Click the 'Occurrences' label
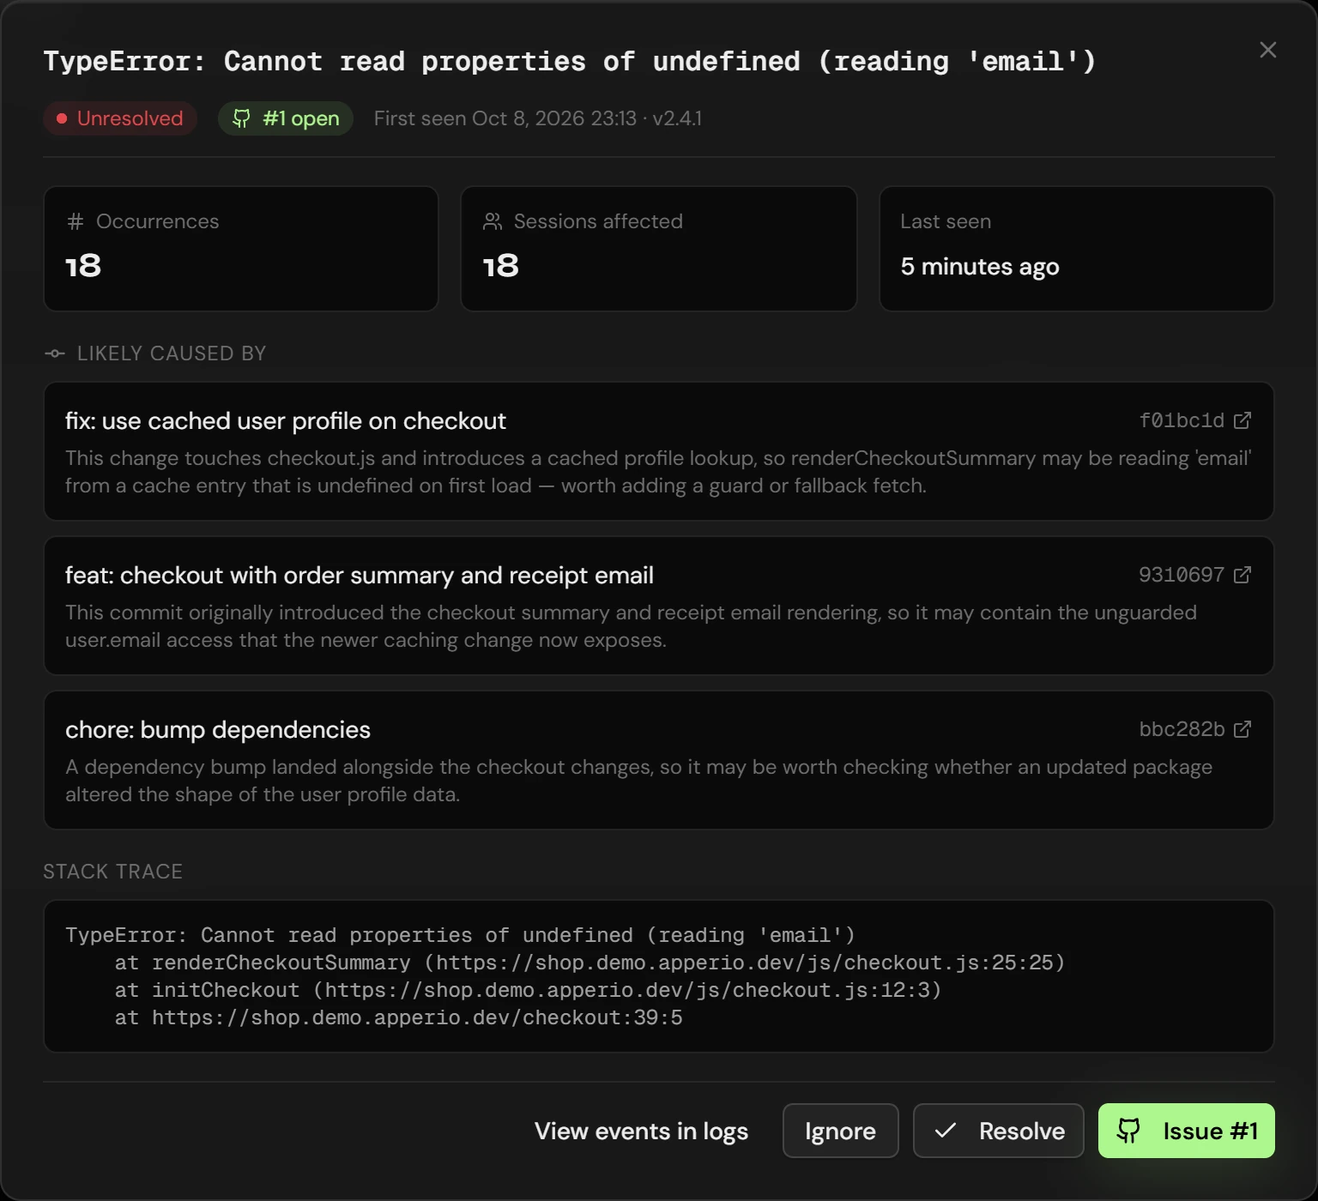Image resolution: width=1318 pixels, height=1201 pixels. pyautogui.click(x=157, y=221)
